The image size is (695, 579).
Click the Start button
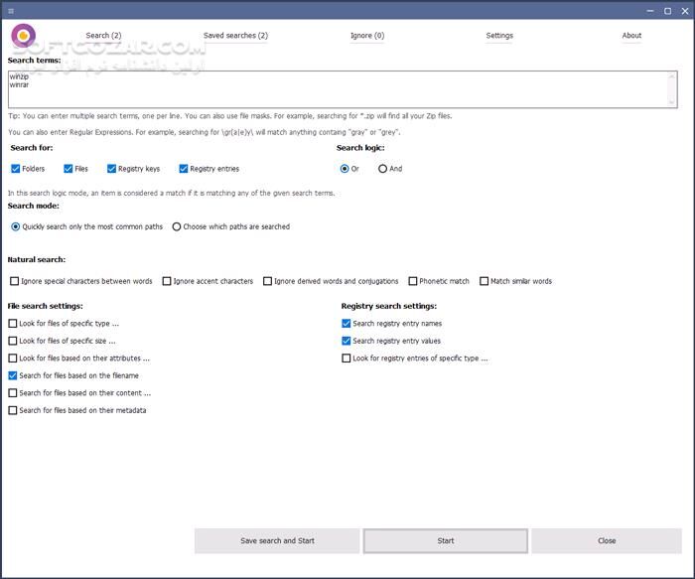tap(446, 540)
